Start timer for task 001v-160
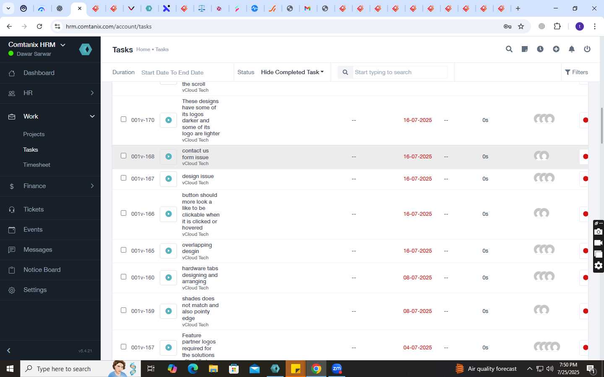The height and width of the screenshot is (377, 604). click(169, 278)
